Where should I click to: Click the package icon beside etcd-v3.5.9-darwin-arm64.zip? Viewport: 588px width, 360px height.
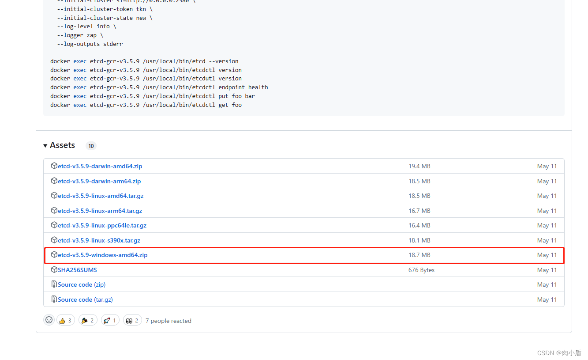[x=54, y=181]
